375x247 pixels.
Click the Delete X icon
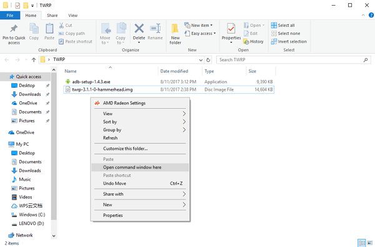tap(139, 29)
